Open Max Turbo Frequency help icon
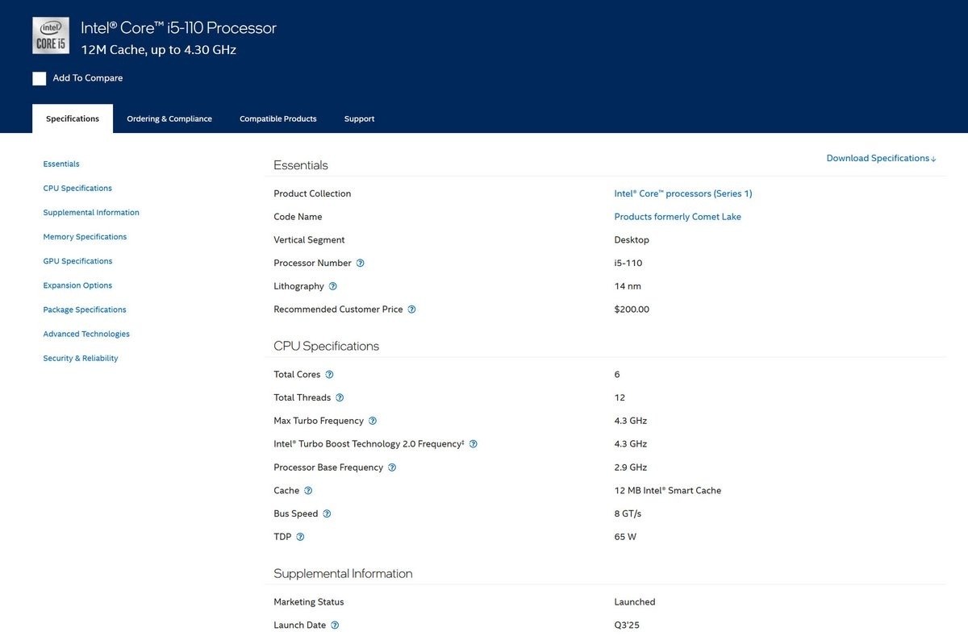The image size is (968, 640). 373,421
